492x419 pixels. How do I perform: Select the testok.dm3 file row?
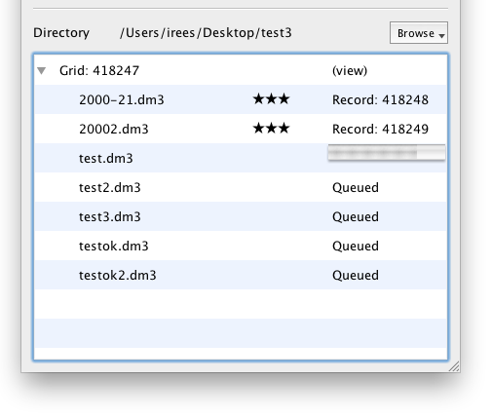[241, 246]
